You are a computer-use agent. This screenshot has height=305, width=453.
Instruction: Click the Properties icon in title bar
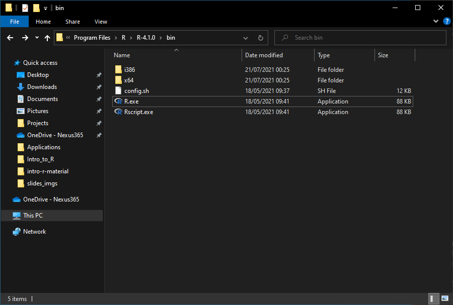click(x=25, y=8)
